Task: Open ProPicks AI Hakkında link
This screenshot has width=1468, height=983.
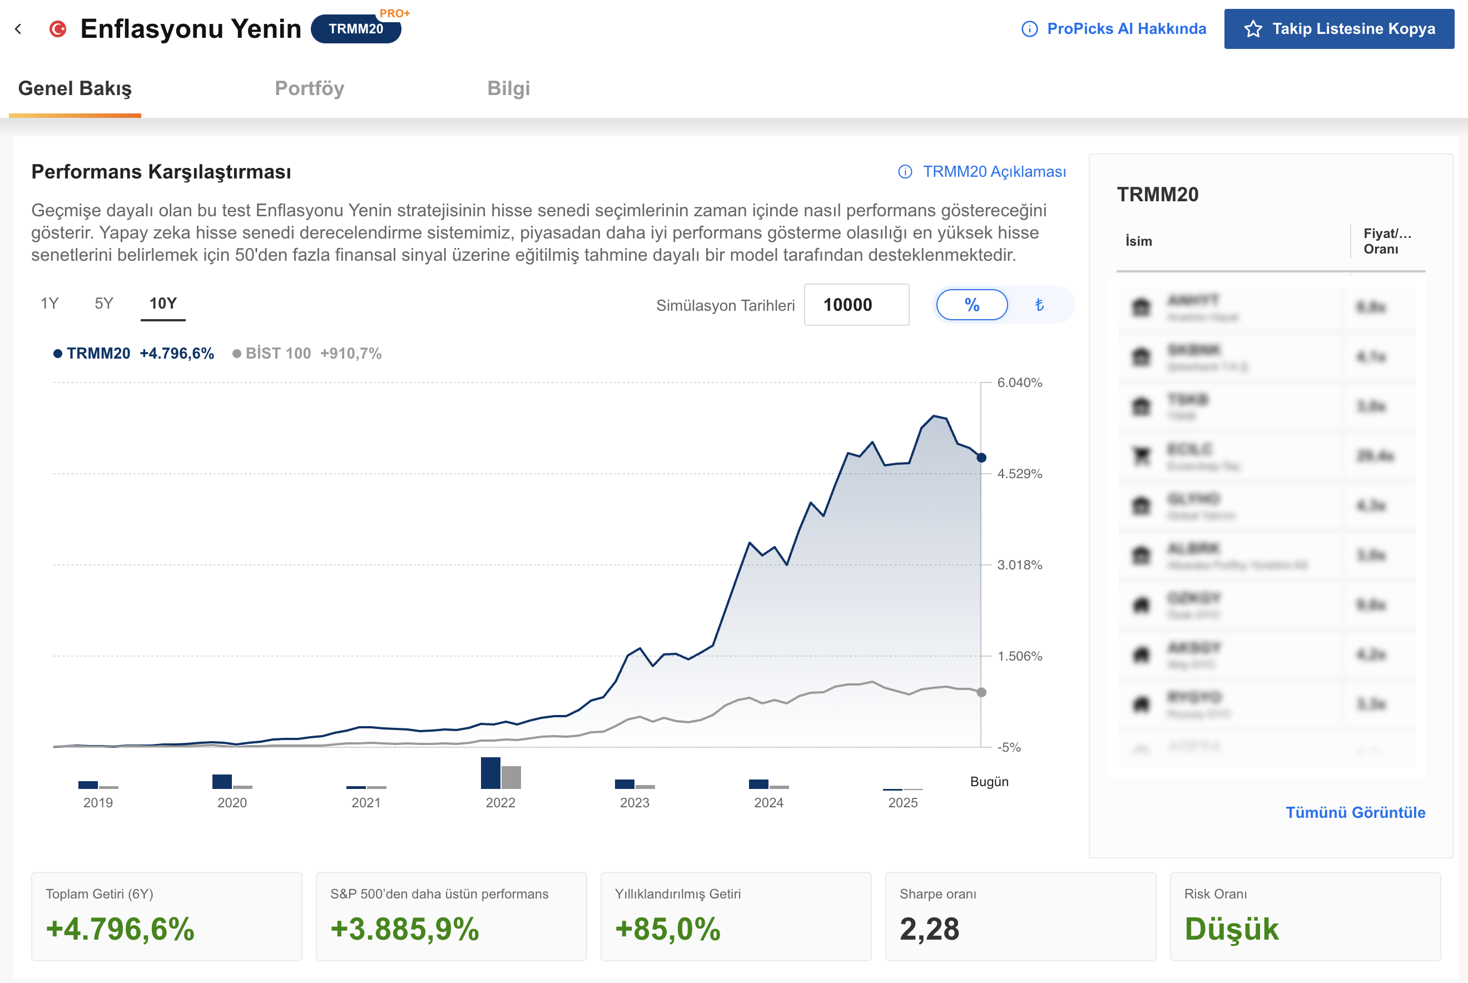Action: [x=1127, y=29]
